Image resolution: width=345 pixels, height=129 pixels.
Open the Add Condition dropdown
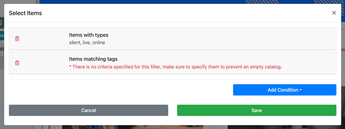pos(284,90)
